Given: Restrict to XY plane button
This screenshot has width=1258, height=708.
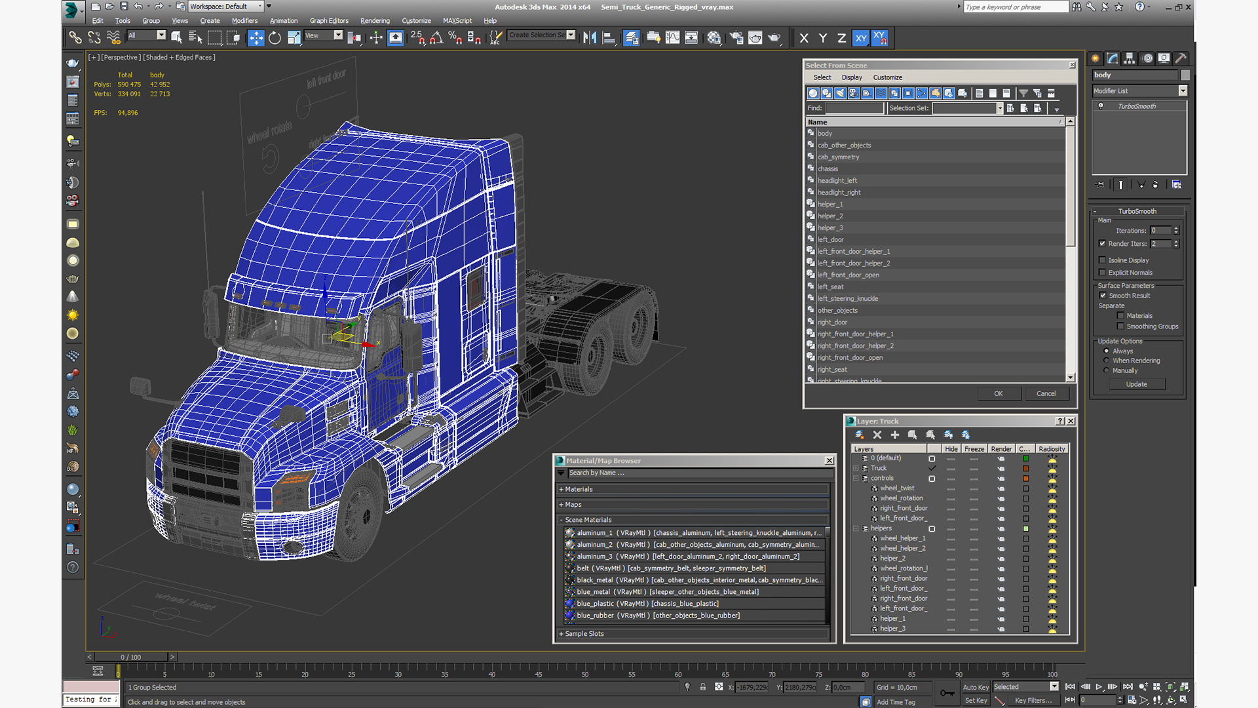Looking at the screenshot, I should [861, 38].
